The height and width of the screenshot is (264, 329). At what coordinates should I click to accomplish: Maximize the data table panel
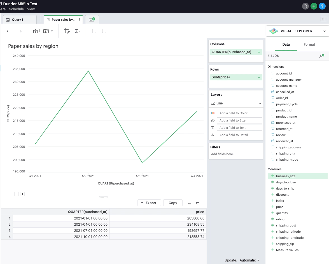[x=198, y=203]
